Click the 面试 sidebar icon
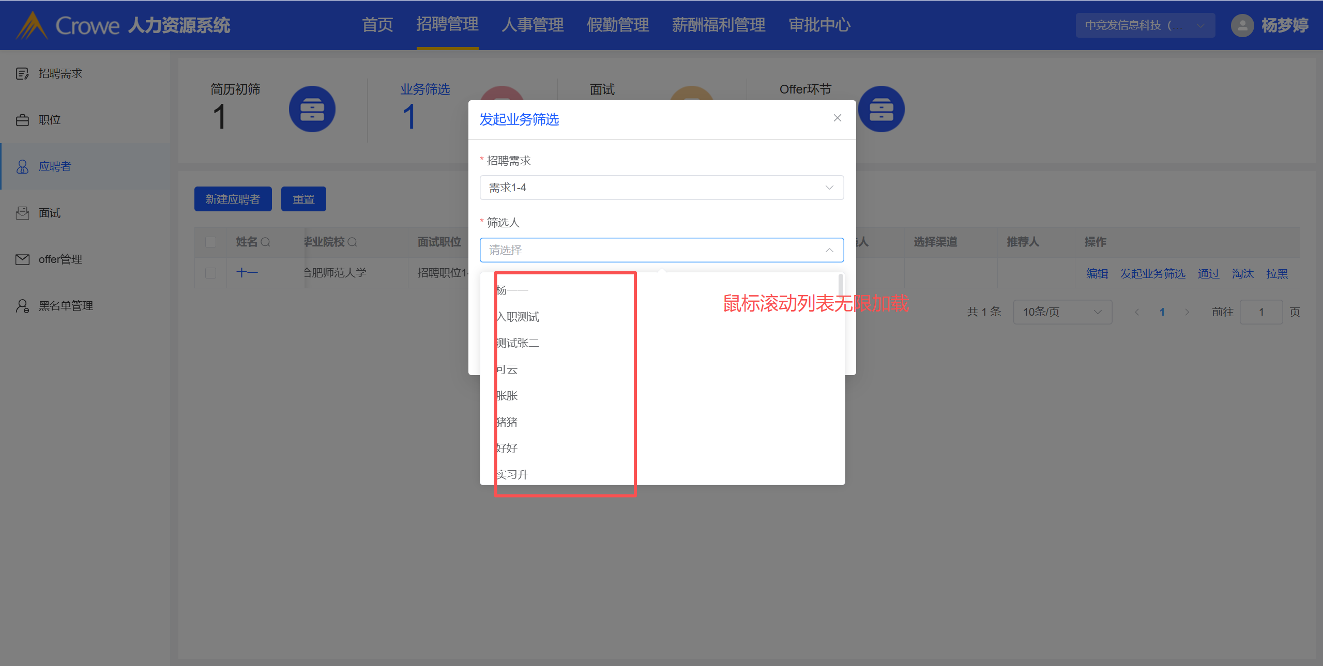1323x666 pixels. (22, 213)
